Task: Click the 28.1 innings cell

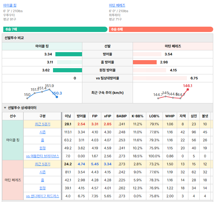Action: pos(68,124)
